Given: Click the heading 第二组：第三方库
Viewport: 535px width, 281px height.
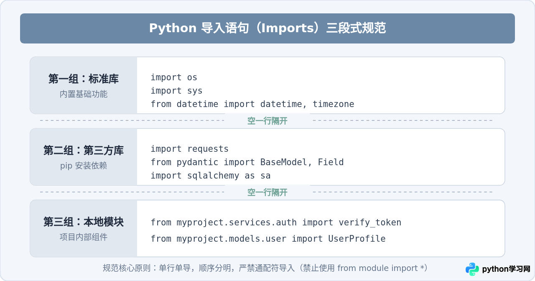Looking at the screenshot, I should click(84, 150).
